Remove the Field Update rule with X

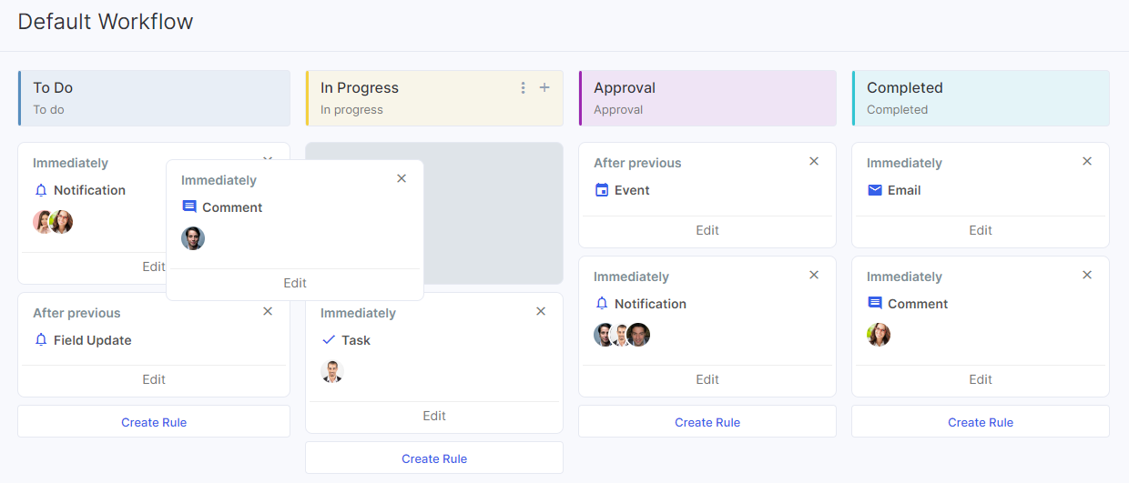tap(268, 311)
